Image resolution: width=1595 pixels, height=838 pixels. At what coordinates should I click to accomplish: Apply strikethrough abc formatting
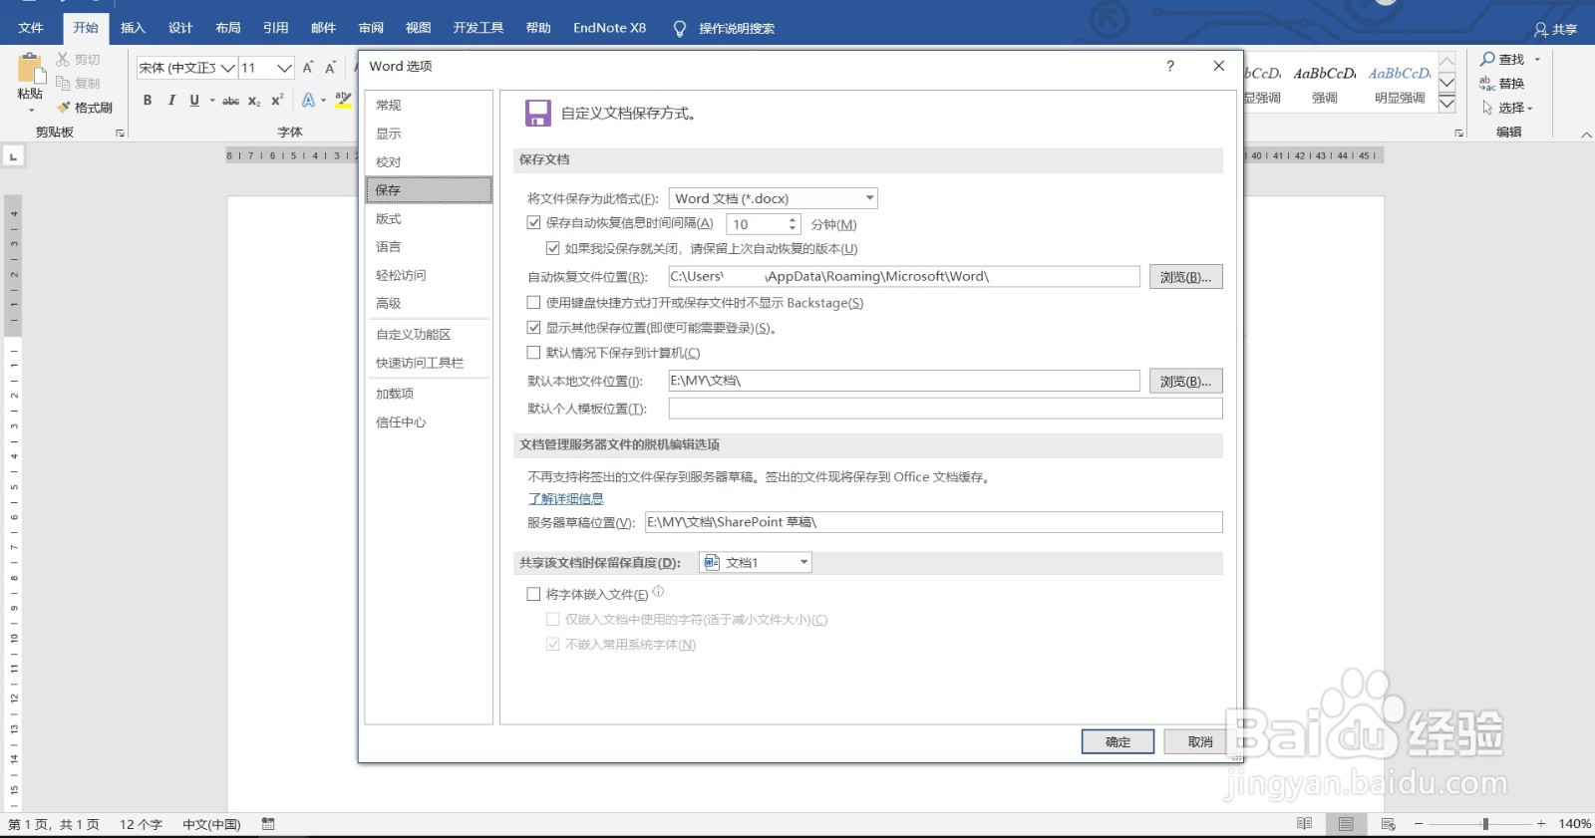[x=230, y=101]
